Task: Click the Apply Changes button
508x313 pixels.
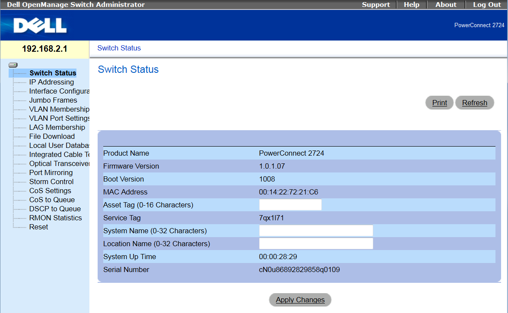Action: tap(300, 300)
